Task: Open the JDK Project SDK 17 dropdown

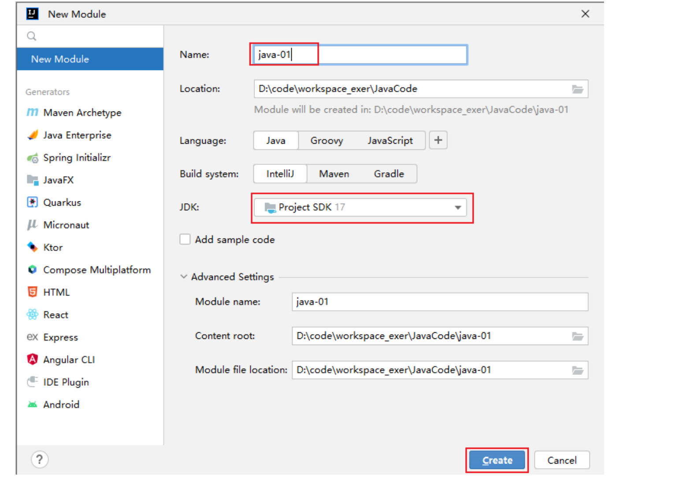Action: coord(360,207)
